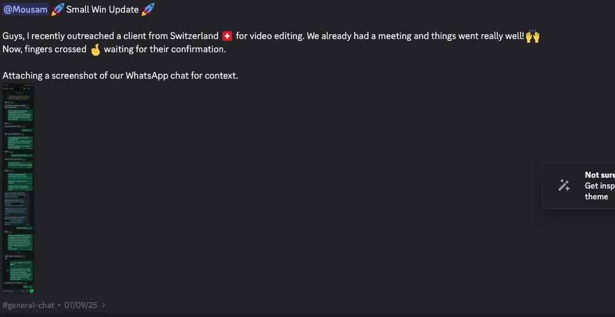Click the text things went really well
Screen dimensions: 615x317
(x=477, y=37)
